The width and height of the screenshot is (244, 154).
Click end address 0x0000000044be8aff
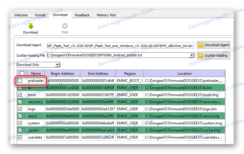pos(98,123)
